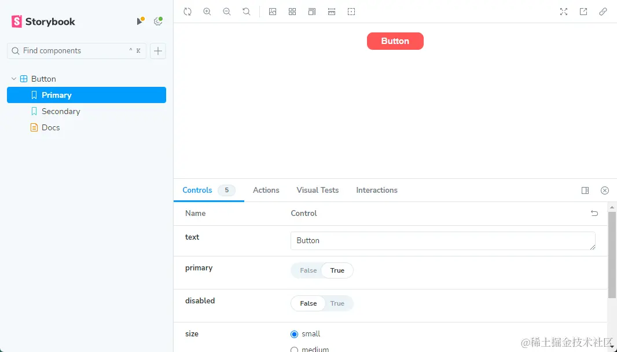Click the scrollbar up arrow

(x=612, y=207)
